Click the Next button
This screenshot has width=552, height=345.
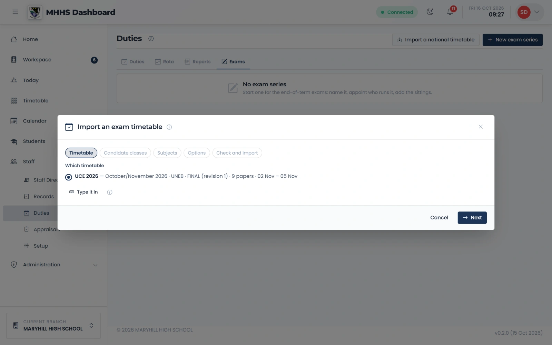point(472,218)
